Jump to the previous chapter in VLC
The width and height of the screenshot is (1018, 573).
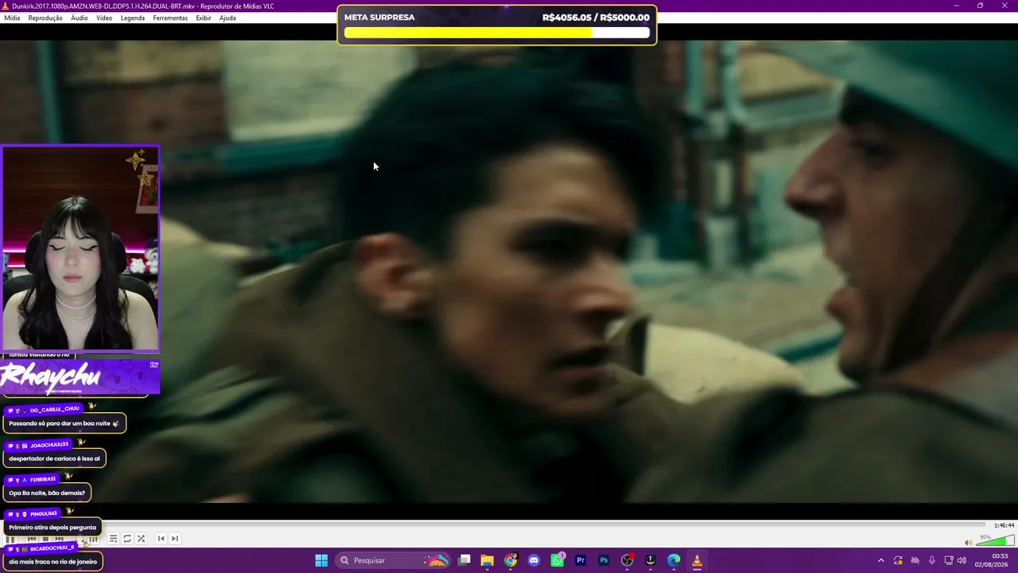click(161, 539)
